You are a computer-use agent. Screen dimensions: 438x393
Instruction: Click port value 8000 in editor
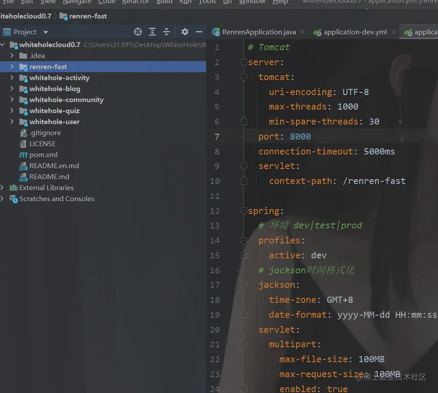click(300, 136)
